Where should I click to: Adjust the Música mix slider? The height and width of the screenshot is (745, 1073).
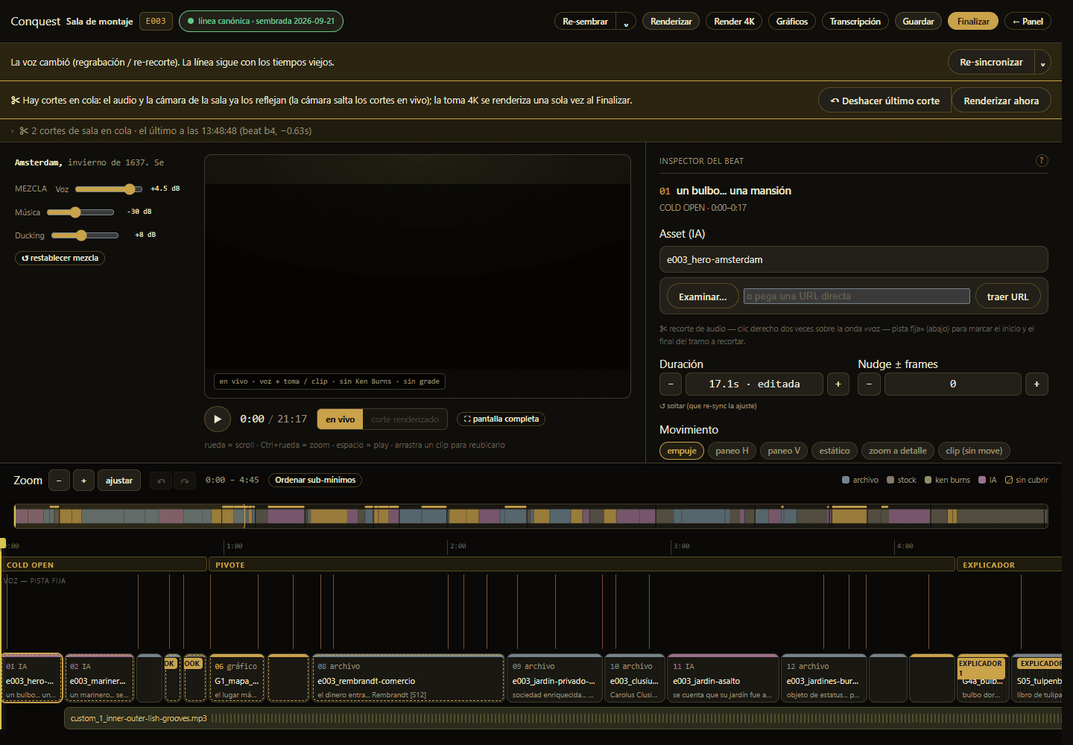click(80, 212)
